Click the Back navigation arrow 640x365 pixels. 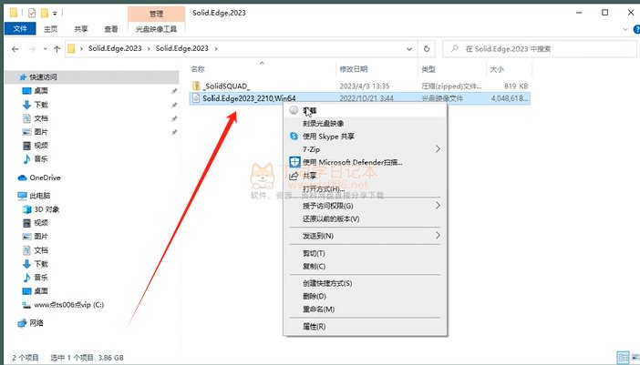tap(15, 49)
